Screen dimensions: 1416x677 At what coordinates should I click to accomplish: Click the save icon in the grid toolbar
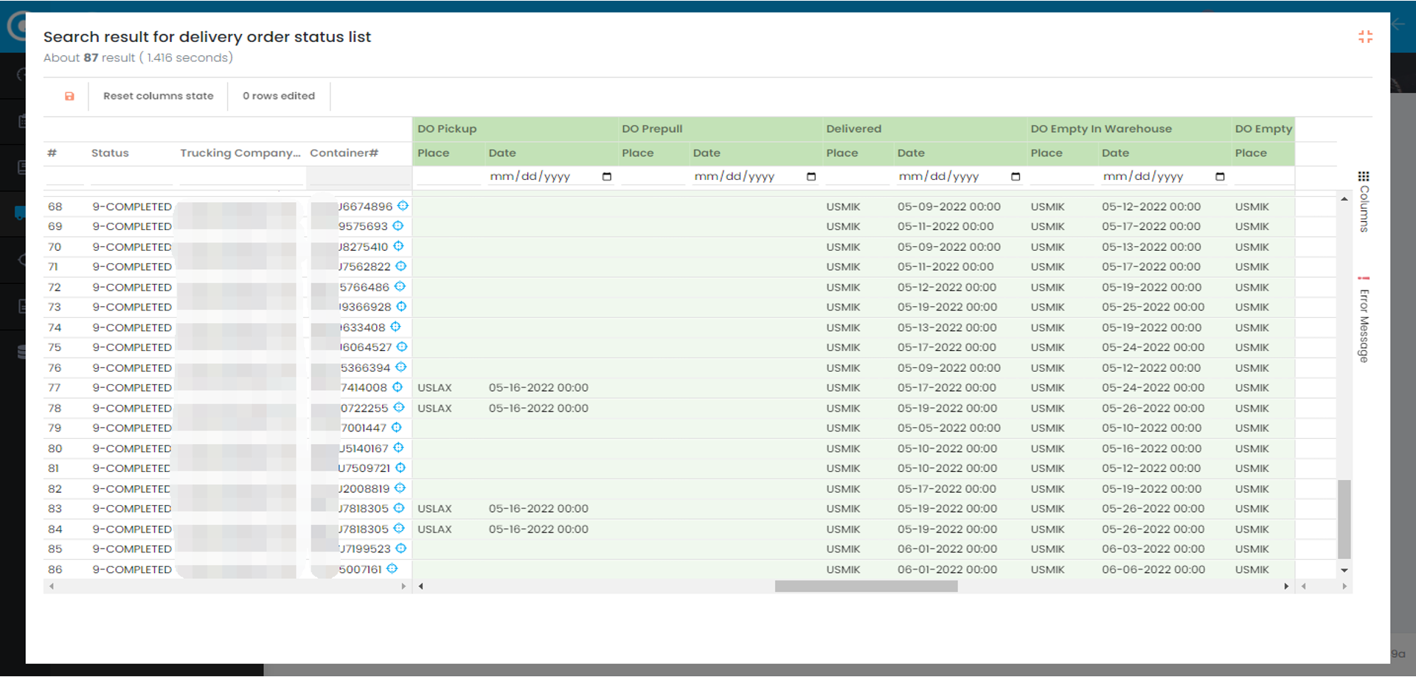pyautogui.click(x=69, y=96)
